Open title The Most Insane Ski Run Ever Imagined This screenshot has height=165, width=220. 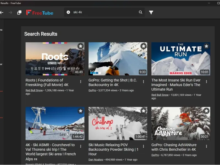[x=176, y=85]
